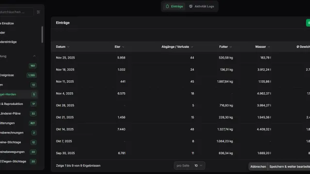The image size is (310, 174).
Task: Click the Wasser value 4.409,32 l
Action: click(x=264, y=129)
